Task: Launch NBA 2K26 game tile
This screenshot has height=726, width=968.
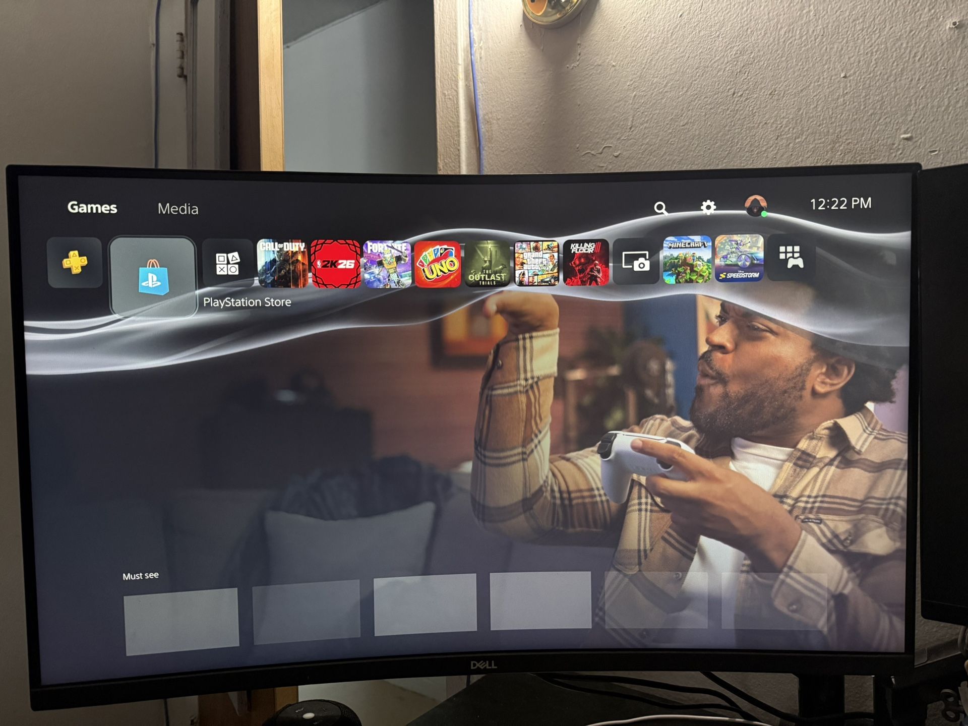Action: click(x=335, y=264)
